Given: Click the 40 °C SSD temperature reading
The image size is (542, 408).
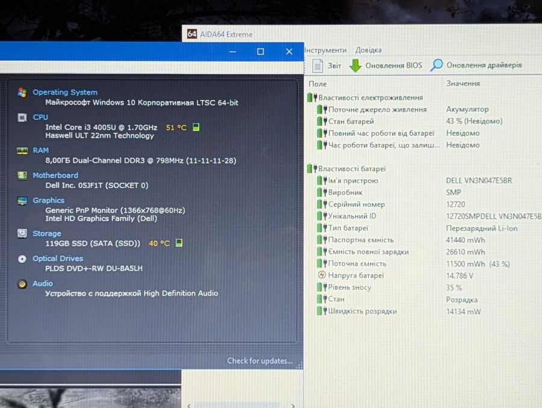Looking at the screenshot, I should [160, 243].
